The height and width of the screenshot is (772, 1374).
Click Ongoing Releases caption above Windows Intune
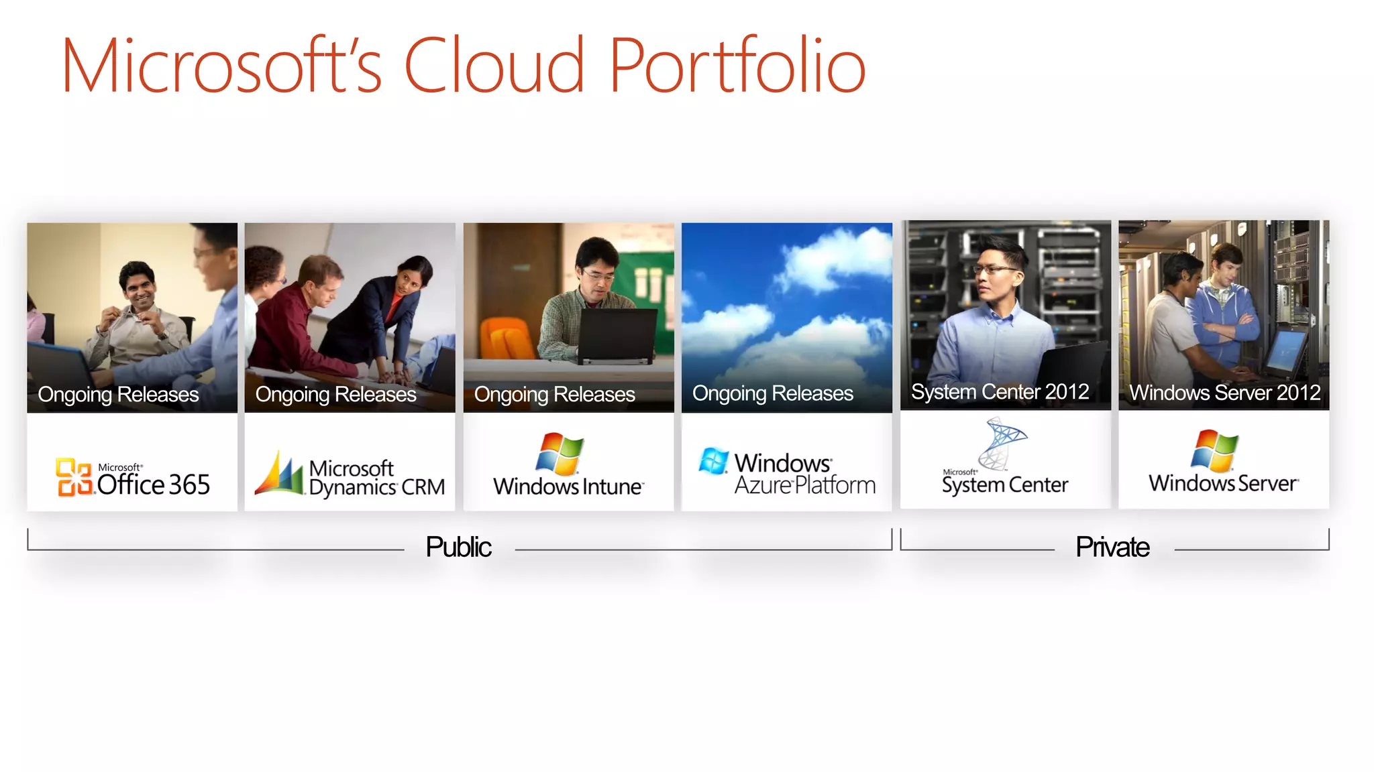pos(554,395)
